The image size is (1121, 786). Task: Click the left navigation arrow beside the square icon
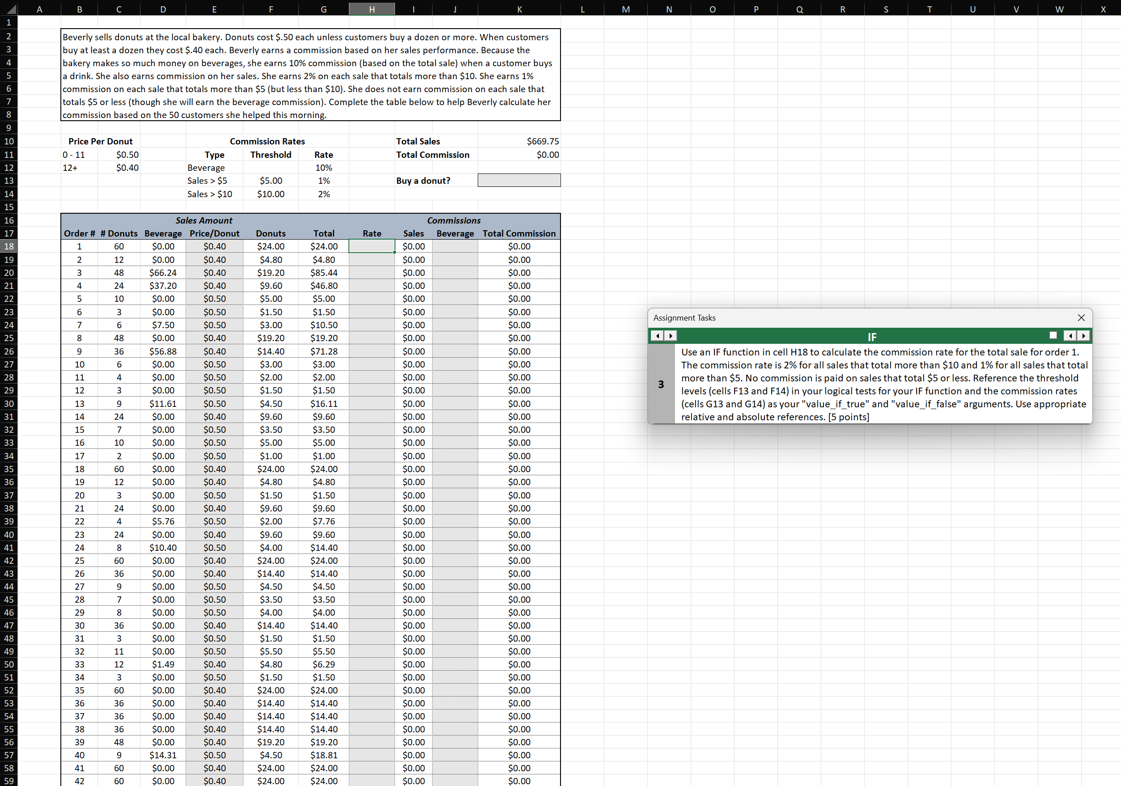1070,336
